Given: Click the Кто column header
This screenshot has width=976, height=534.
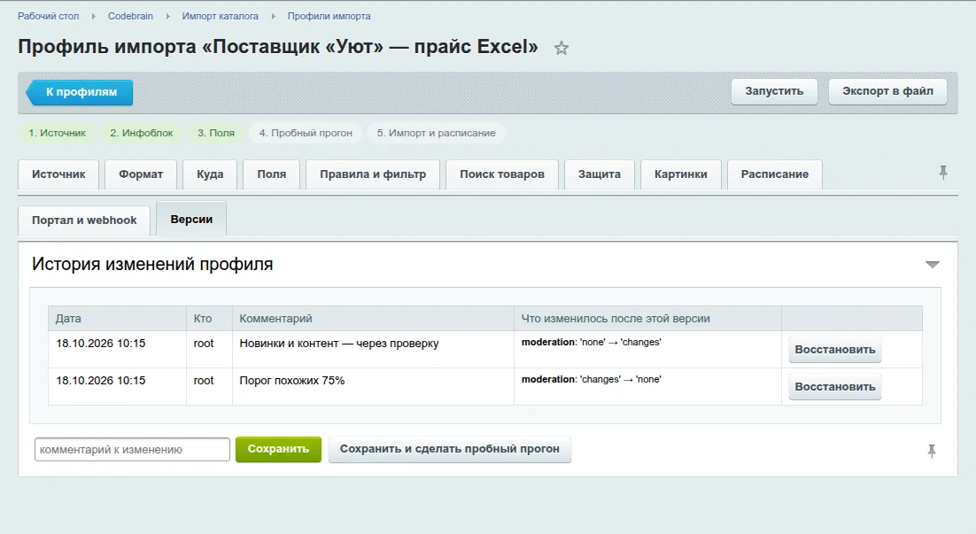Looking at the screenshot, I should pyautogui.click(x=209, y=319).
